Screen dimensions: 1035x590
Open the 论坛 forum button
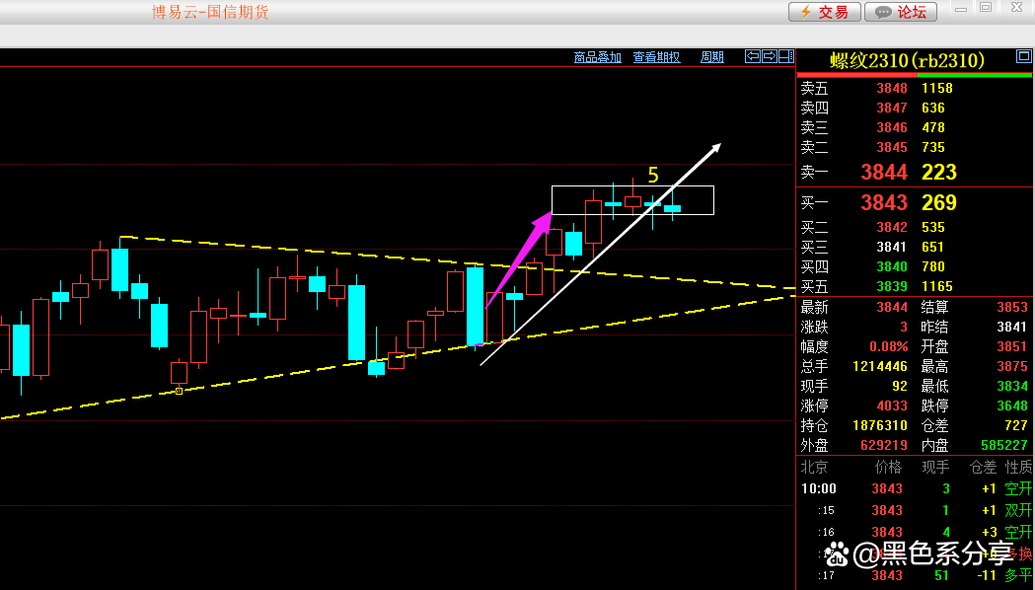[x=901, y=12]
